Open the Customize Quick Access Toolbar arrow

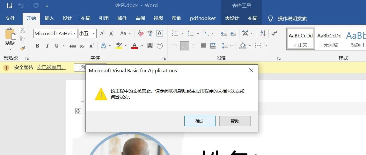[x=47, y=6]
